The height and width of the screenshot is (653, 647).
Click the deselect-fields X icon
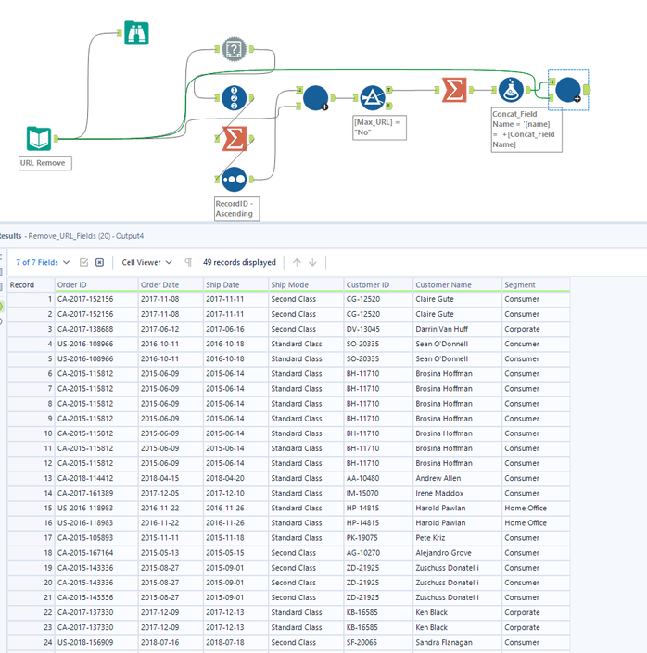99,262
